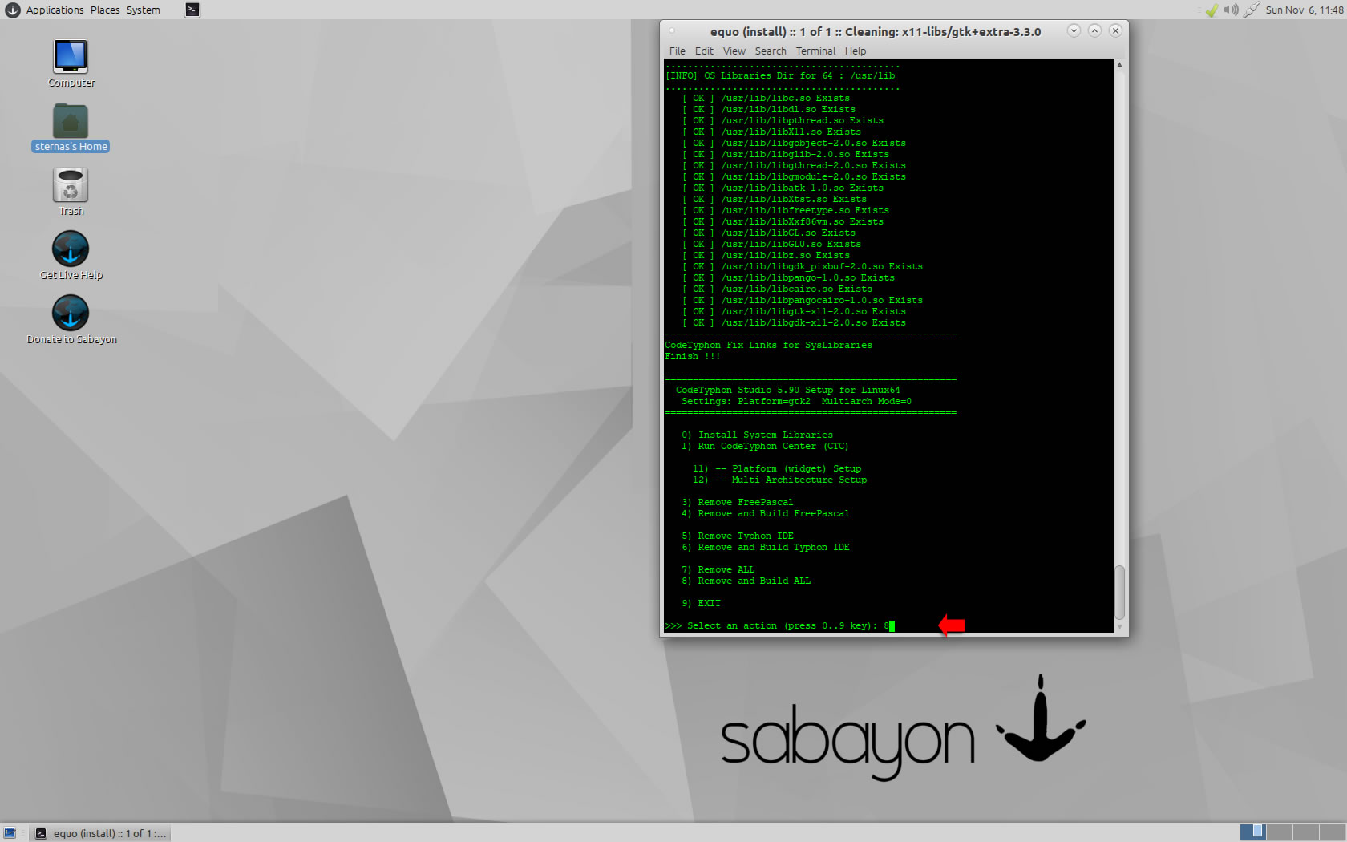This screenshot has width=1347, height=842.
Task: Click '/usr/lib/libfreetype.so Exists' line
Action: pyautogui.click(x=785, y=210)
